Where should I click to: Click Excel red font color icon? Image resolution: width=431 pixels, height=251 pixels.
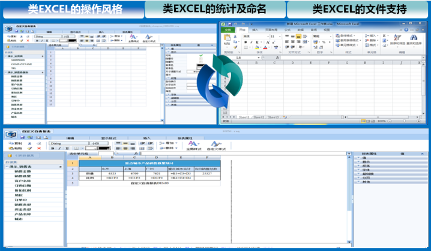pos(265,47)
